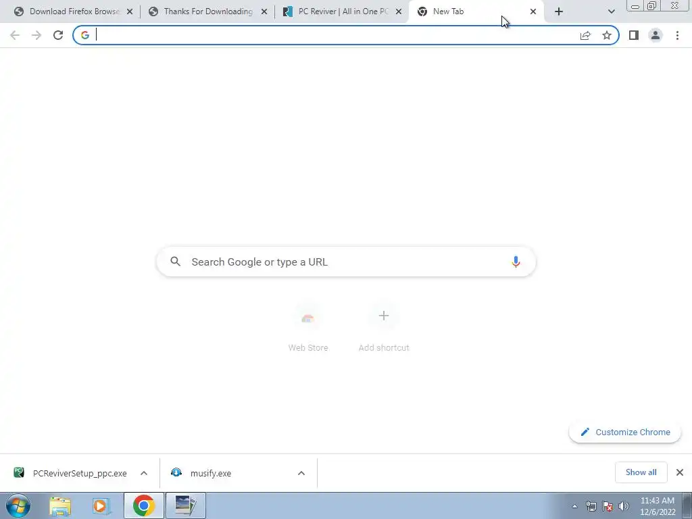Open the profile avatar menu
The width and height of the screenshot is (692, 519).
pyautogui.click(x=656, y=35)
